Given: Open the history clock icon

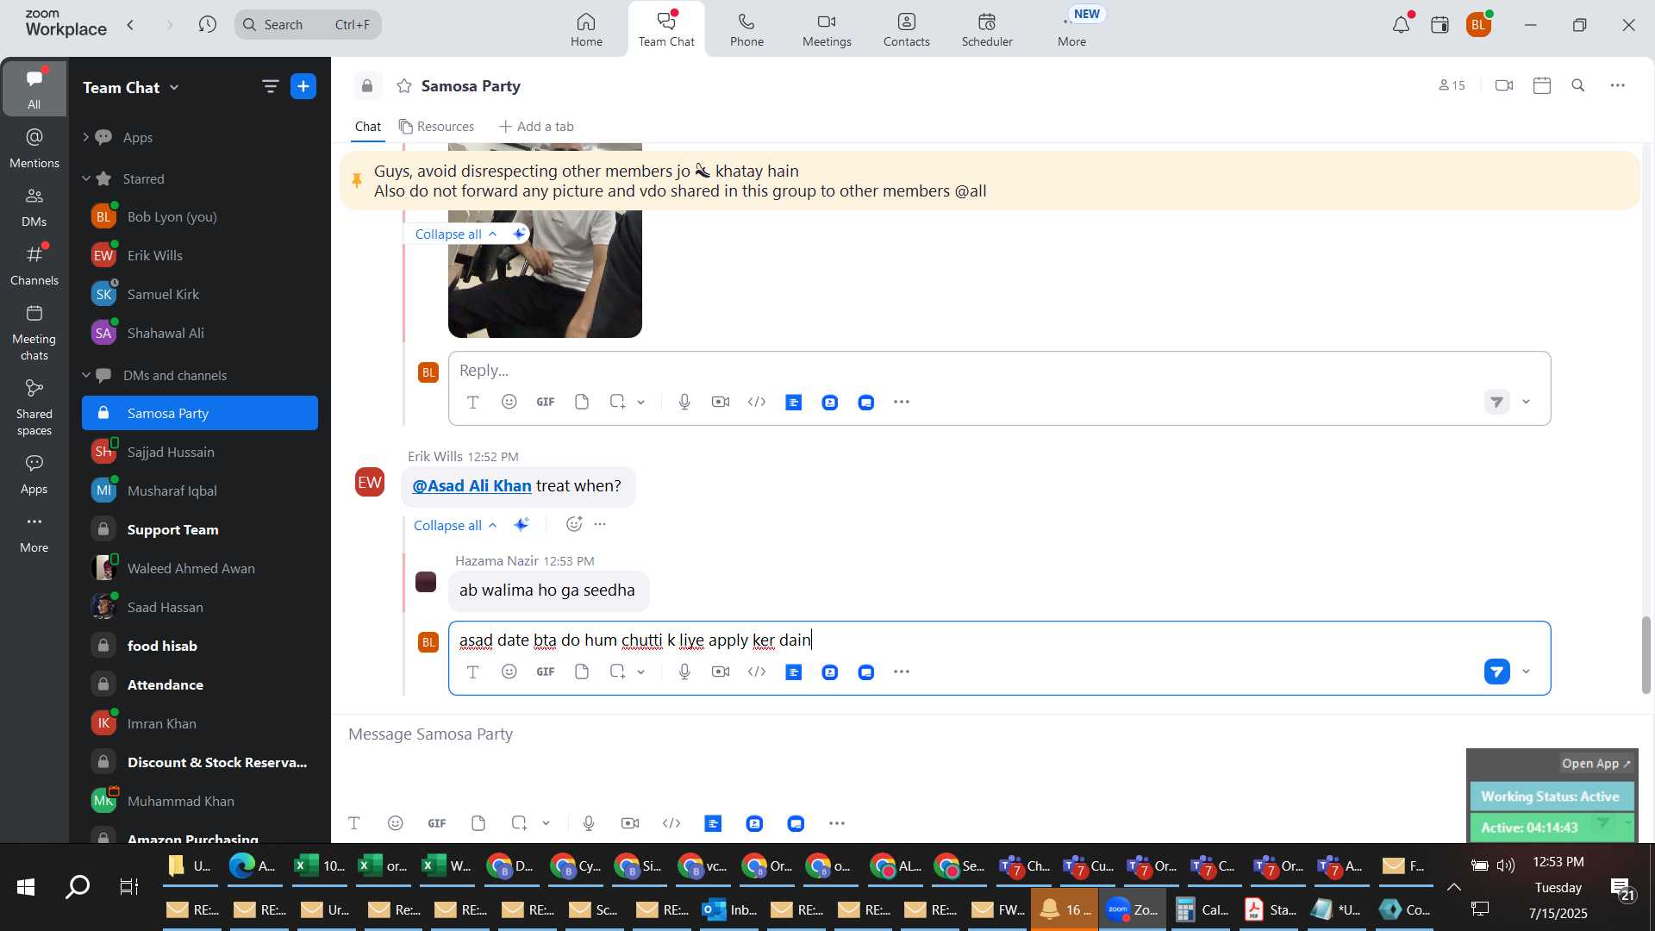Looking at the screenshot, I should pyautogui.click(x=207, y=25).
